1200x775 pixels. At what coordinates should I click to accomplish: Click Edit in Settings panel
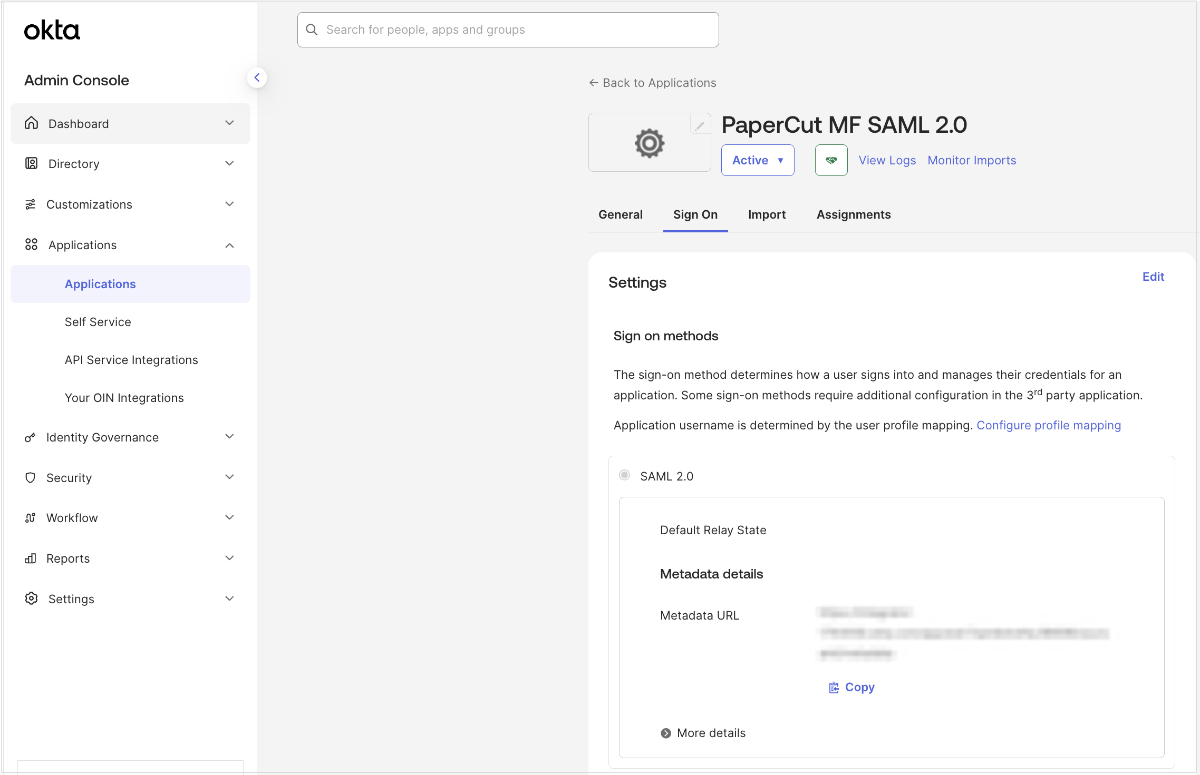pyautogui.click(x=1153, y=277)
